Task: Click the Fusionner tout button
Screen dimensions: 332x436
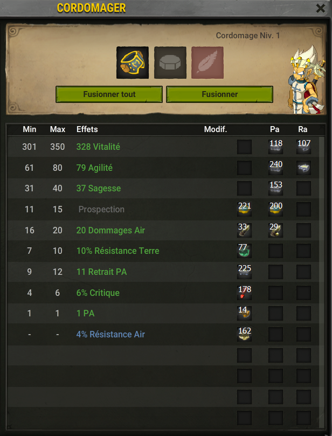Action: tap(109, 94)
